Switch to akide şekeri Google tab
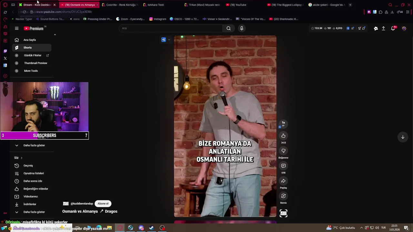 pyautogui.click(x=327, y=5)
